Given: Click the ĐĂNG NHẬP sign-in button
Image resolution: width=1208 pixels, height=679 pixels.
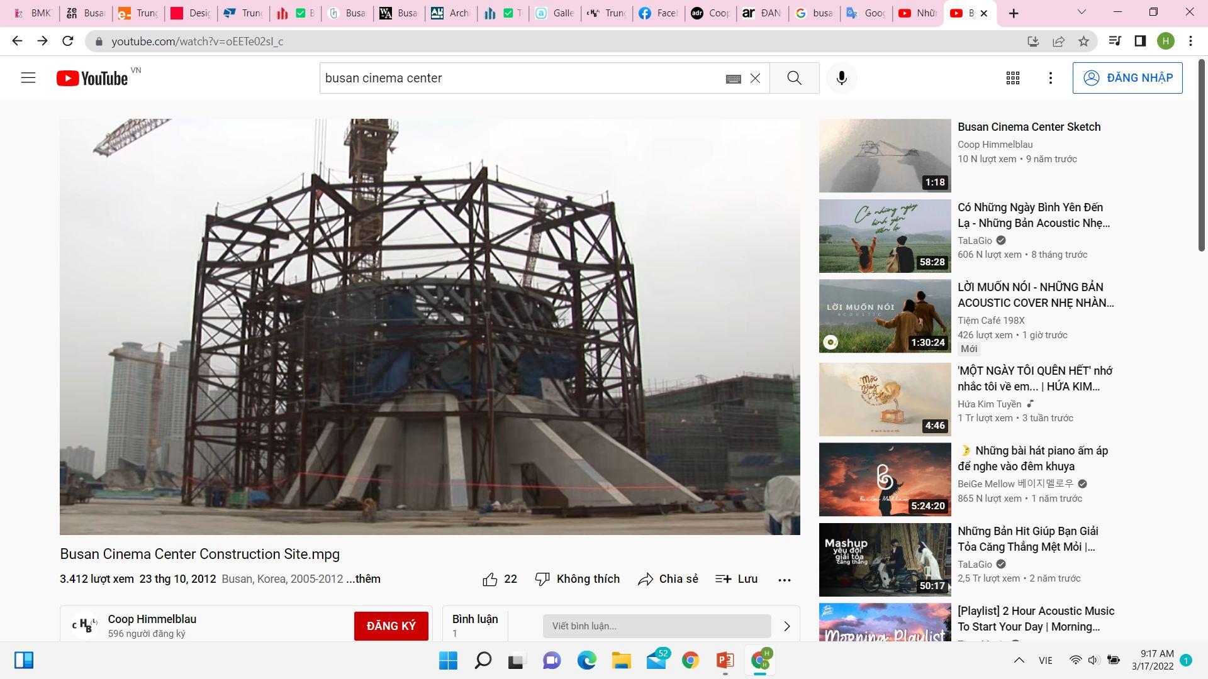Looking at the screenshot, I should (1127, 78).
